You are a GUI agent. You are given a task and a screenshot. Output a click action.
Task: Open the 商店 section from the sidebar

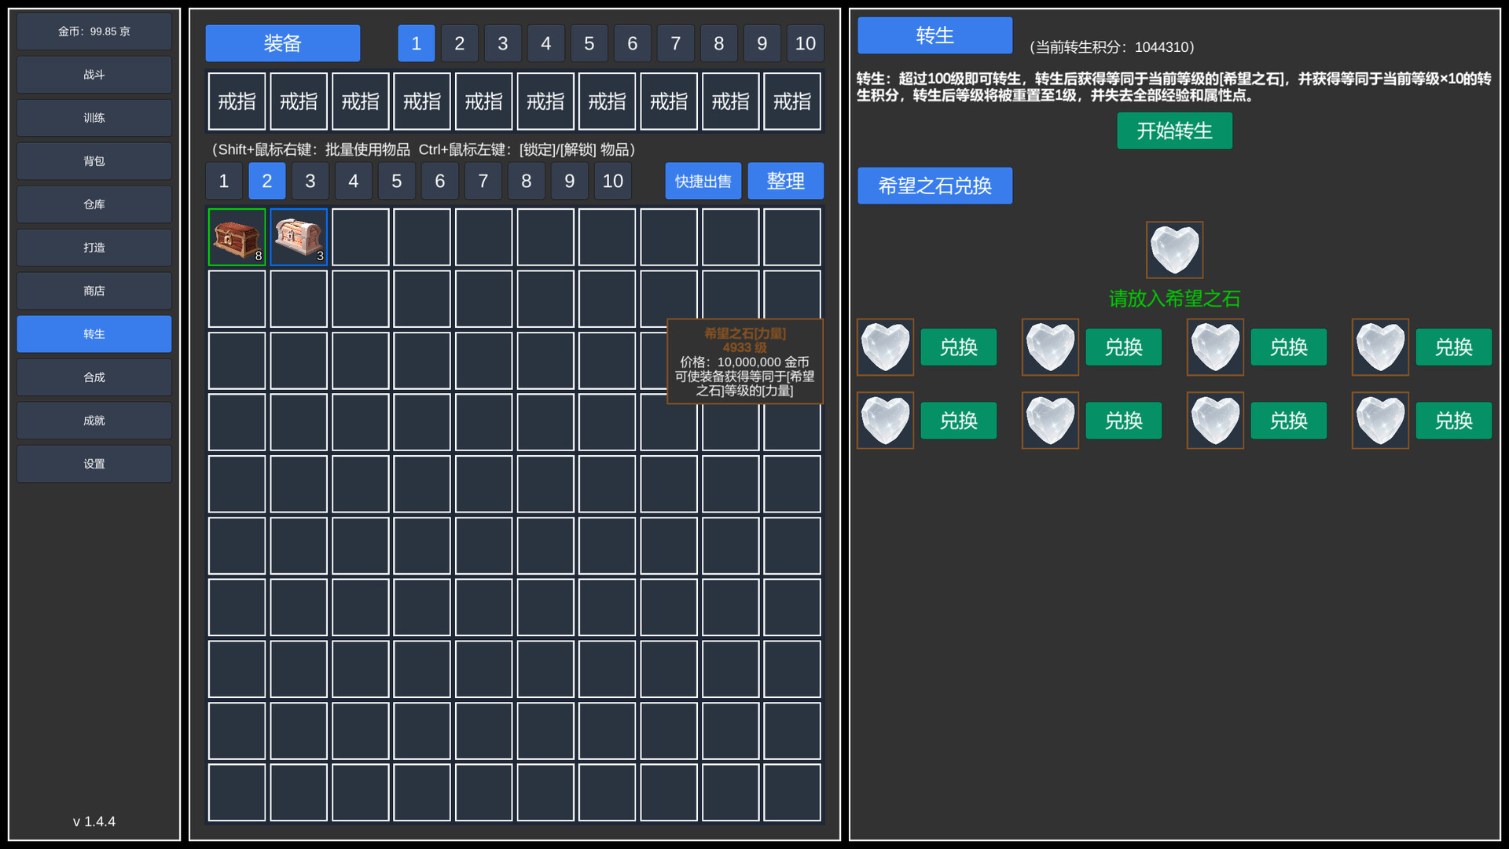[94, 290]
